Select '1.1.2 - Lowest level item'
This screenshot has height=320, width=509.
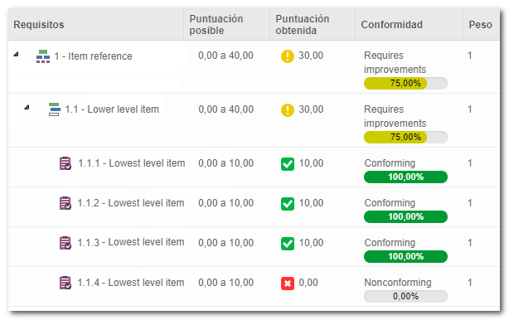click(x=131, y=203)
